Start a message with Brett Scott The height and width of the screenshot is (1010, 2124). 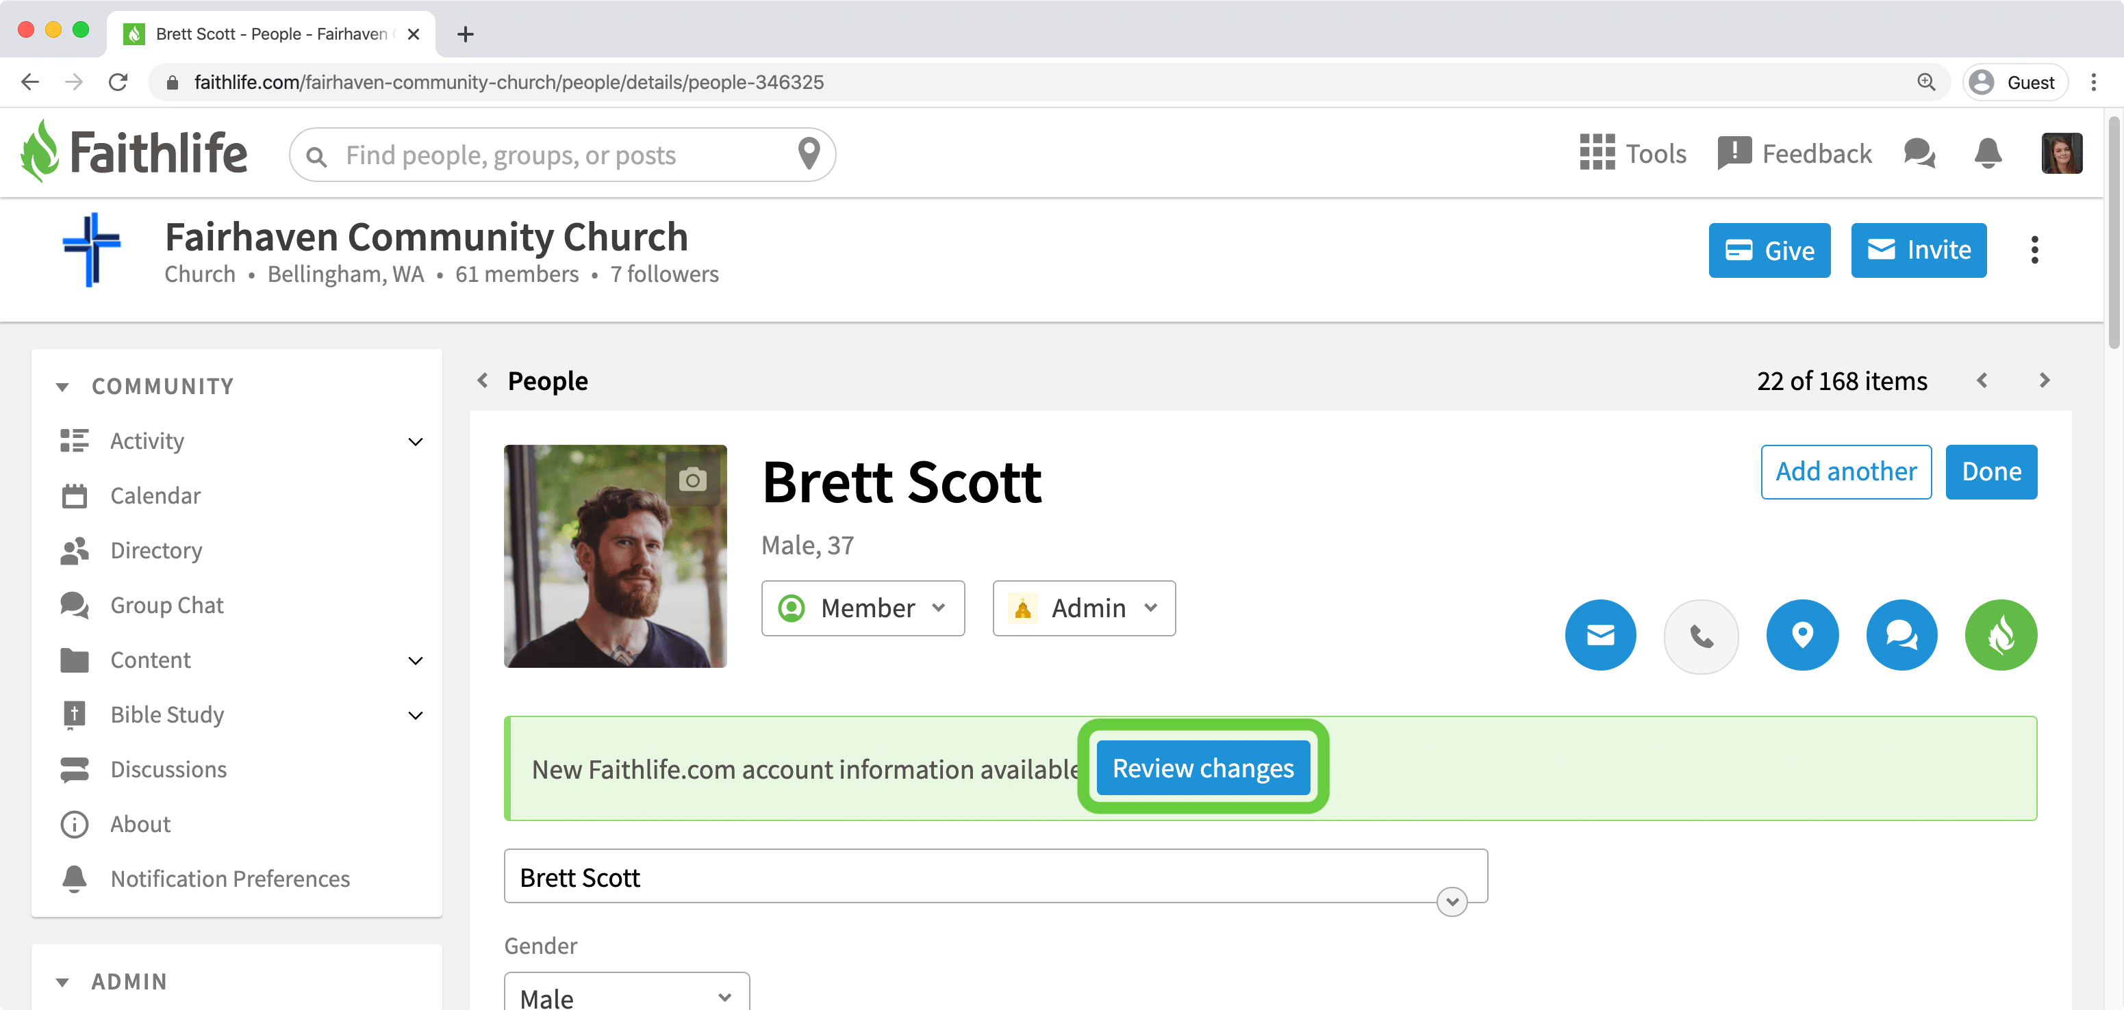click(1901, 634)
